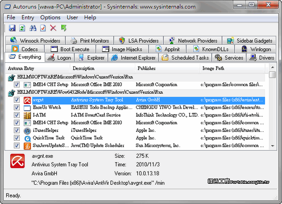Uncheck the SunJavaUpdateSched entry
Viewport: 282px width, 204px height.
coord(17,145)
